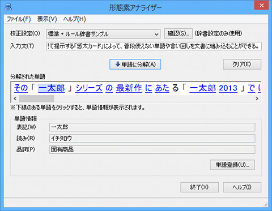The width and height of the screenshot is (272, 211).
Task: Select the word その in results
Action: click(x=21, y=88)
